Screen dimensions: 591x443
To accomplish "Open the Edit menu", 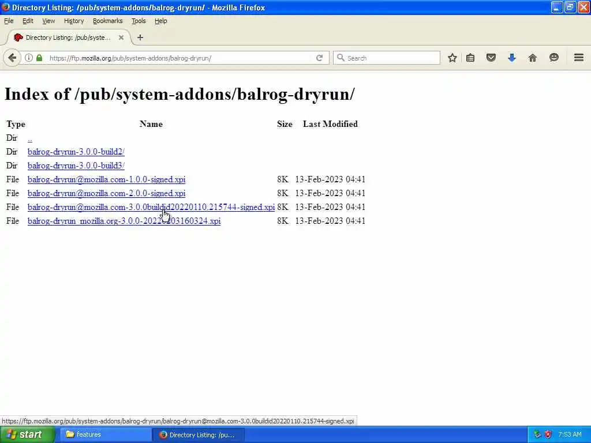I will 28,21.
